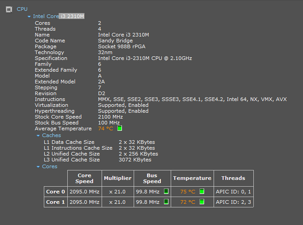
Task: Click Core 0 bus speed 99.8 MHz
Action: click(x=148, y=191)
